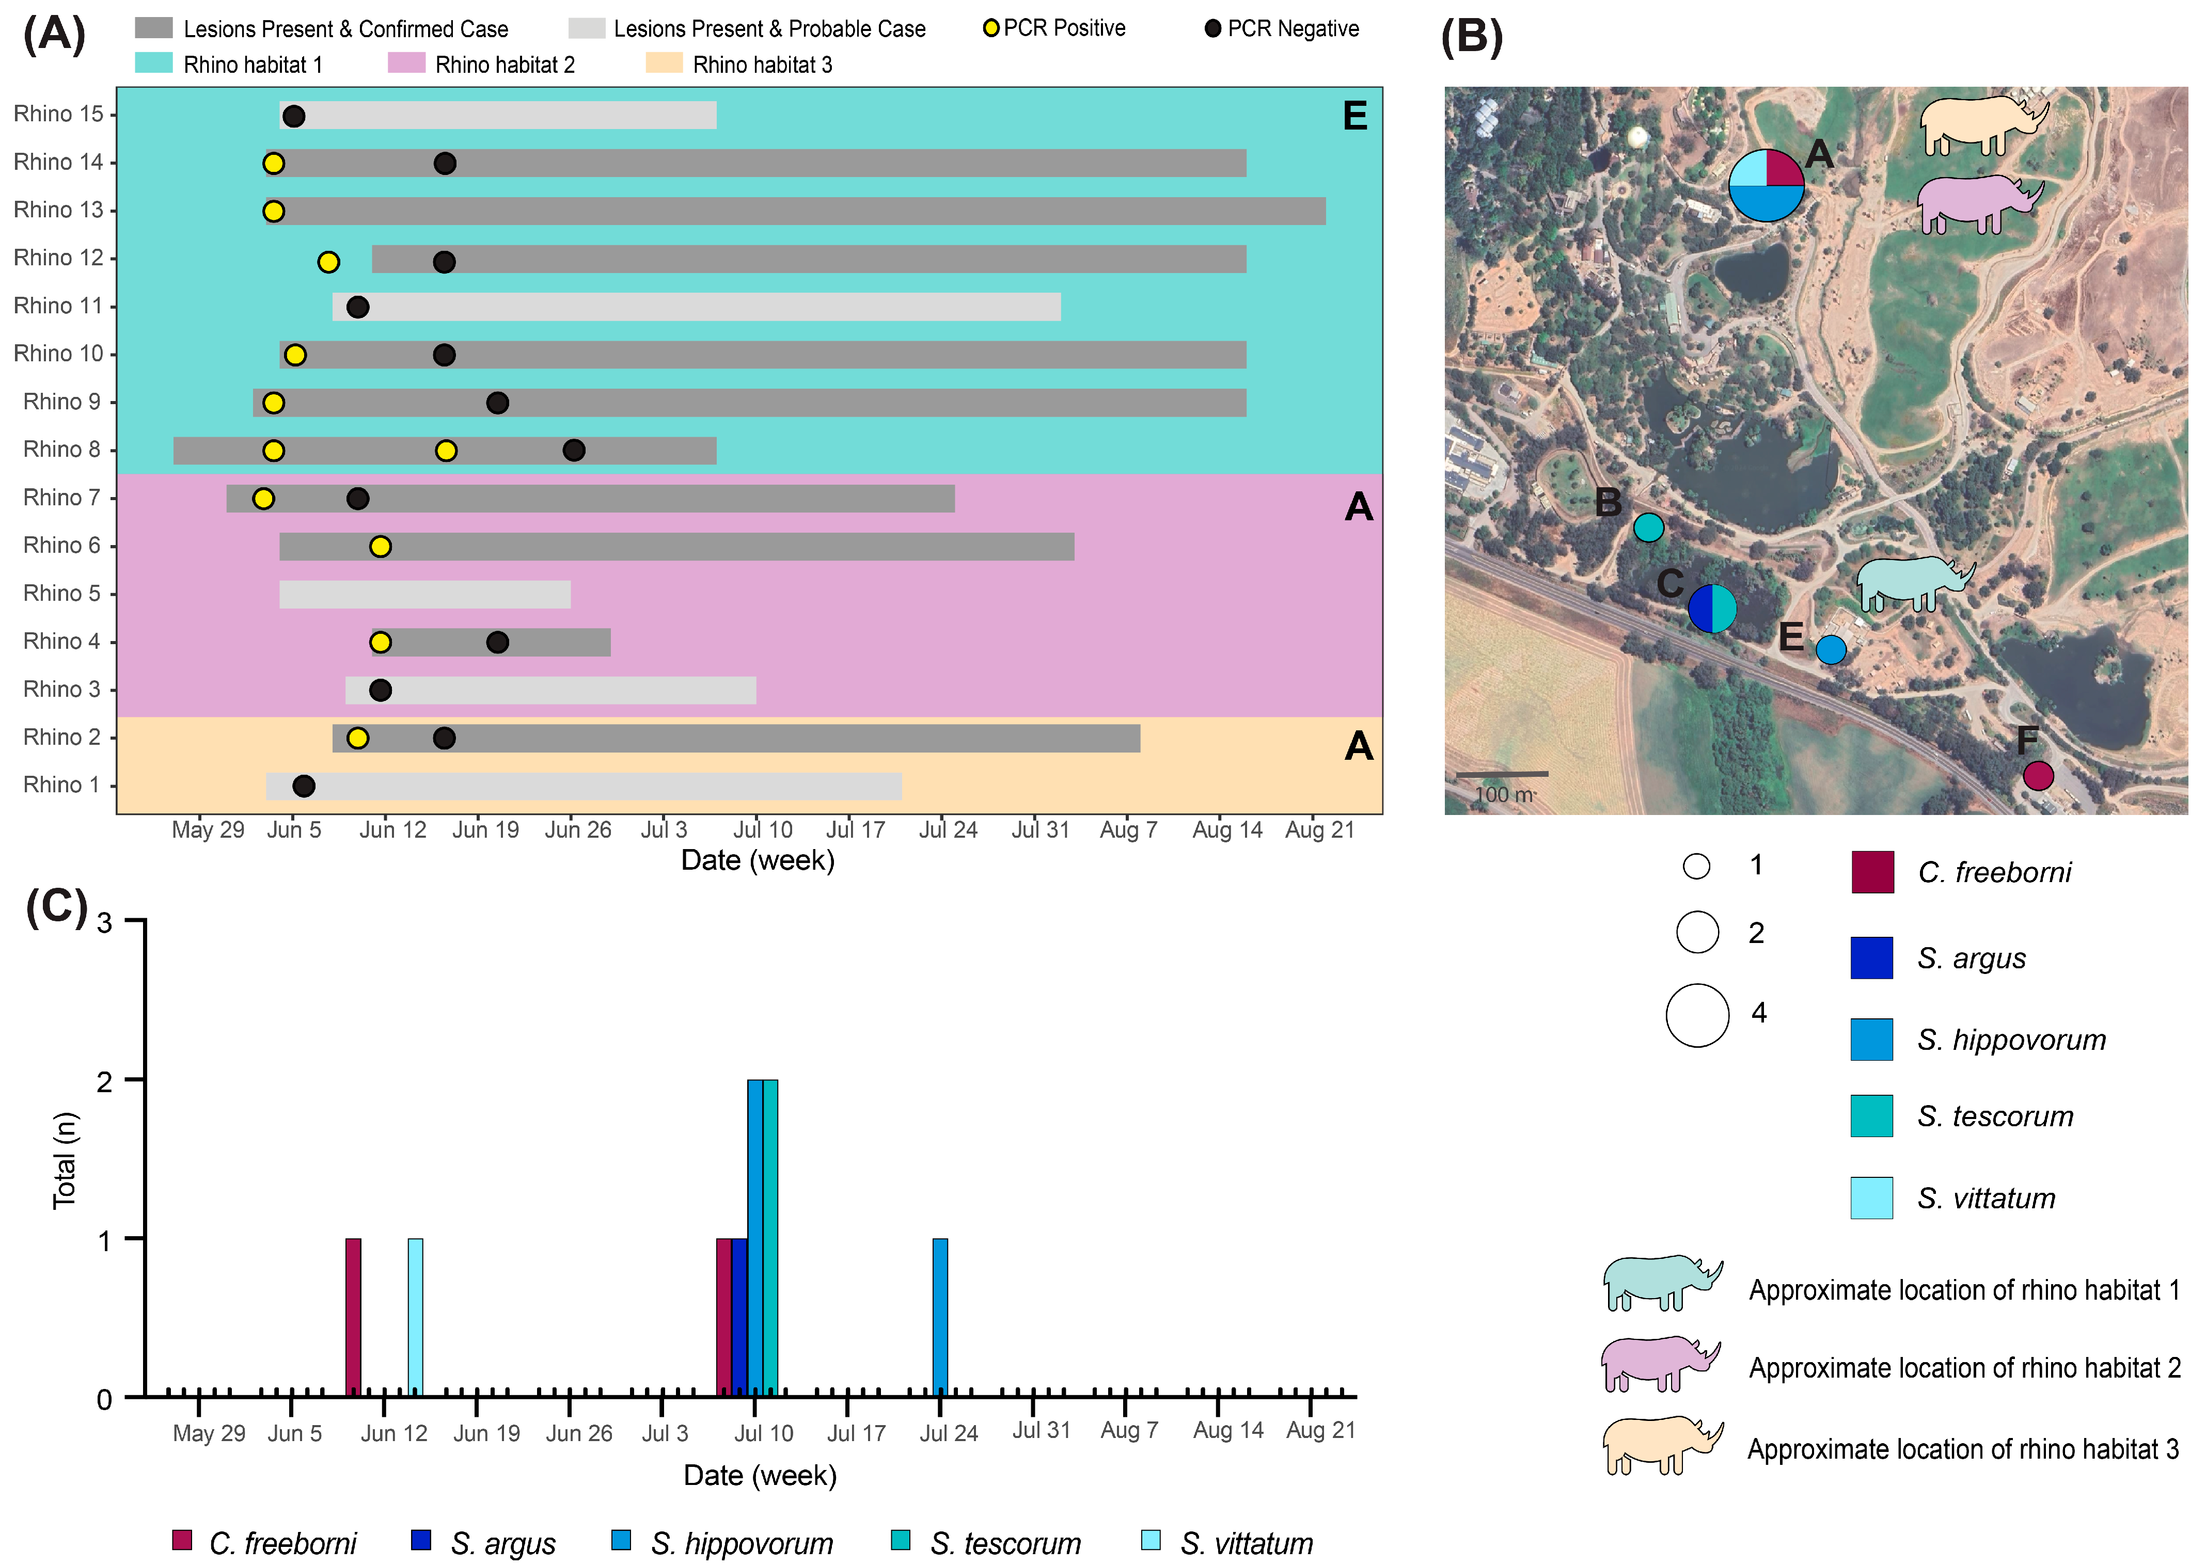Click the Rhino habitat 2 pink legend swatch
The image size is (2206, 1566).
[406, 63]
